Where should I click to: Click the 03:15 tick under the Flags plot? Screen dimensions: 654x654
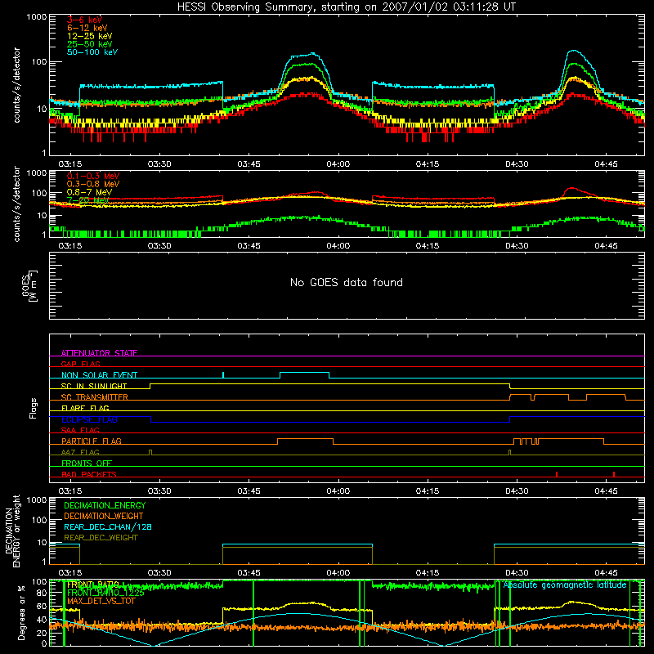[70, 491]
